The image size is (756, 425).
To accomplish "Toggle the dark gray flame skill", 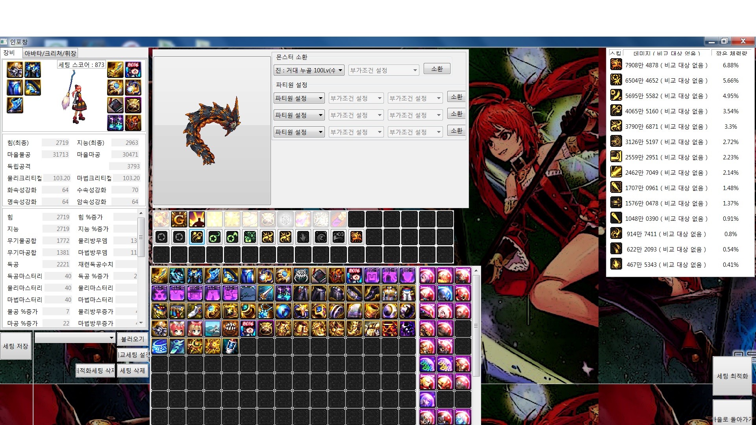I will point(303,237).
